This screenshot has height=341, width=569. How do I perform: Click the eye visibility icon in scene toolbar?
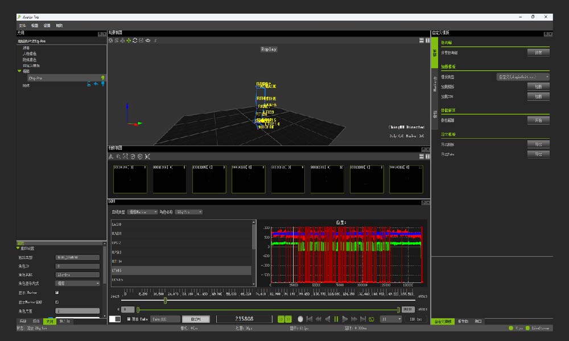click(x=148, y=40)
